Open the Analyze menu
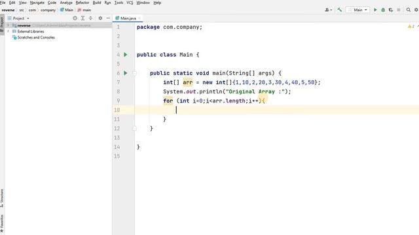Viewport: 419px width, 235px height. [66, 3]
